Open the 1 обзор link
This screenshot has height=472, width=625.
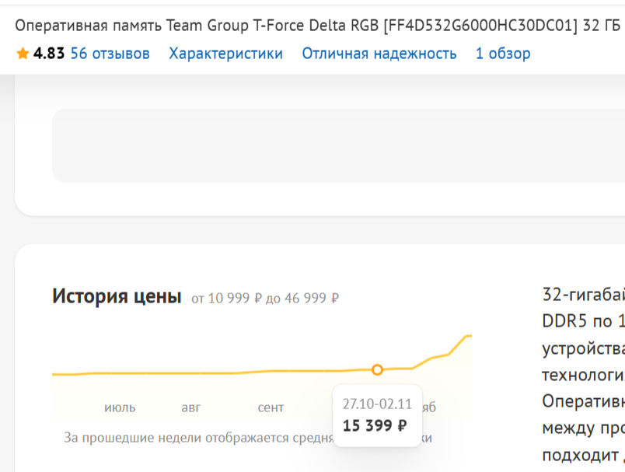503,54
